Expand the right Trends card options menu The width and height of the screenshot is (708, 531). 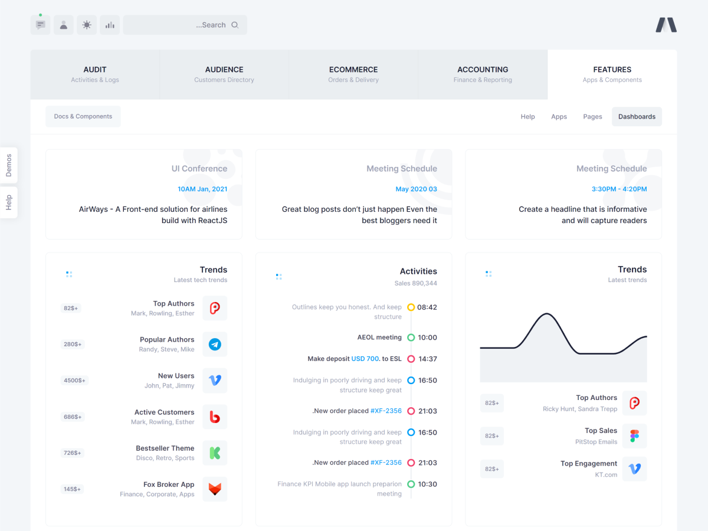(x=489, y=274)
